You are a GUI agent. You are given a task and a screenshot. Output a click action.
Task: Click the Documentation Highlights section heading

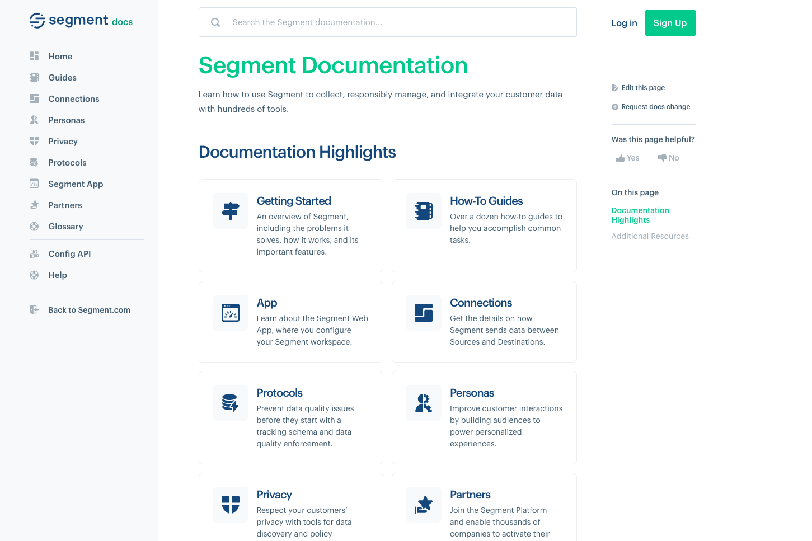[297, 152]
